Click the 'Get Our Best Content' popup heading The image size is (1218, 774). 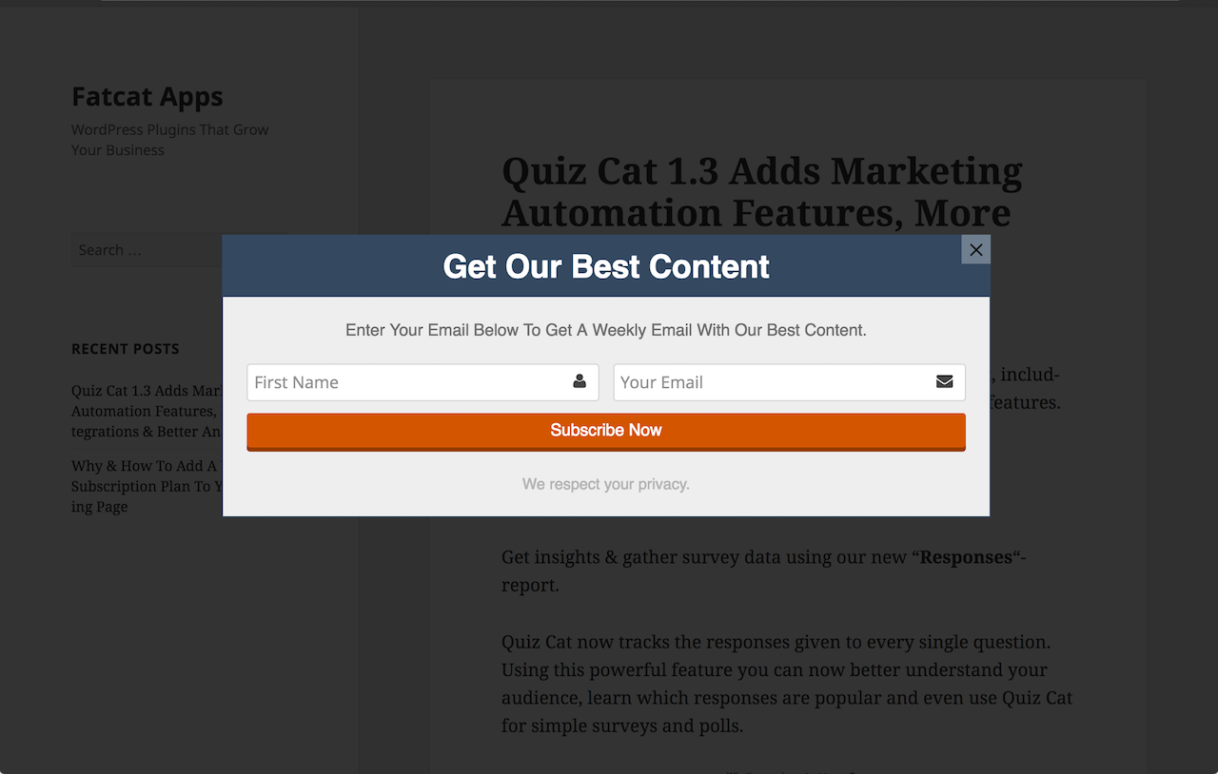pos(606,267)
